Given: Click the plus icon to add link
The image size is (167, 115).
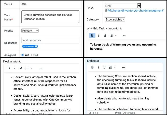Looking at the screenshot, I should pyautogui.click(x=139, y=6).
